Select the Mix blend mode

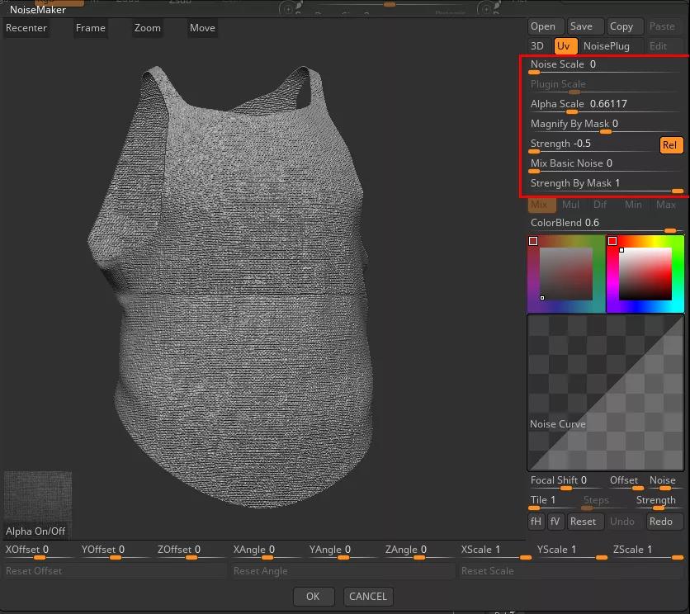point(540,205)
